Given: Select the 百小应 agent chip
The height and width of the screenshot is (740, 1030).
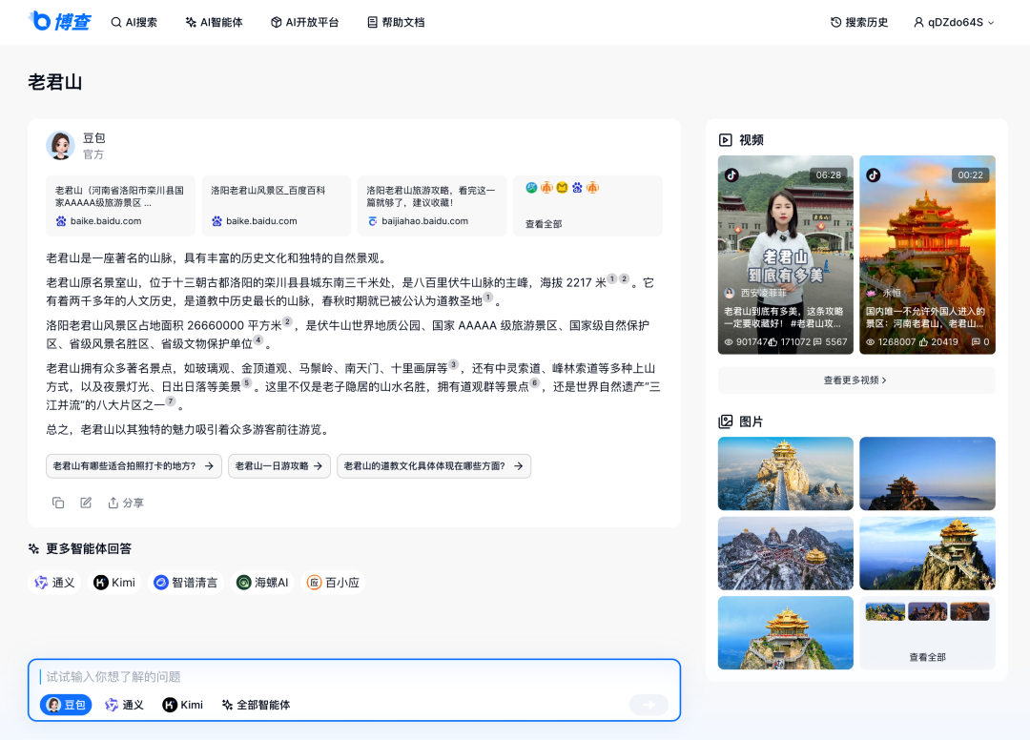Looking at the screenshot, I should [x=335, y=582].
